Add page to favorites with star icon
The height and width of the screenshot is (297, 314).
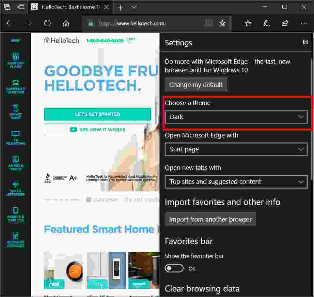pos(222,23)
